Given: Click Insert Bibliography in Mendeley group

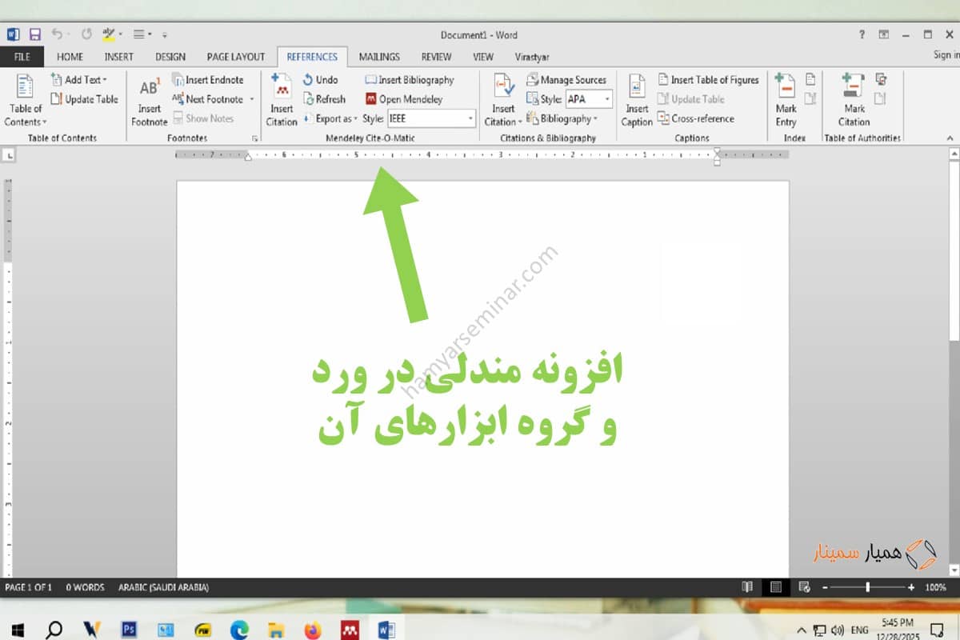Looking at the screenshot, I should [x=410, y=80].
